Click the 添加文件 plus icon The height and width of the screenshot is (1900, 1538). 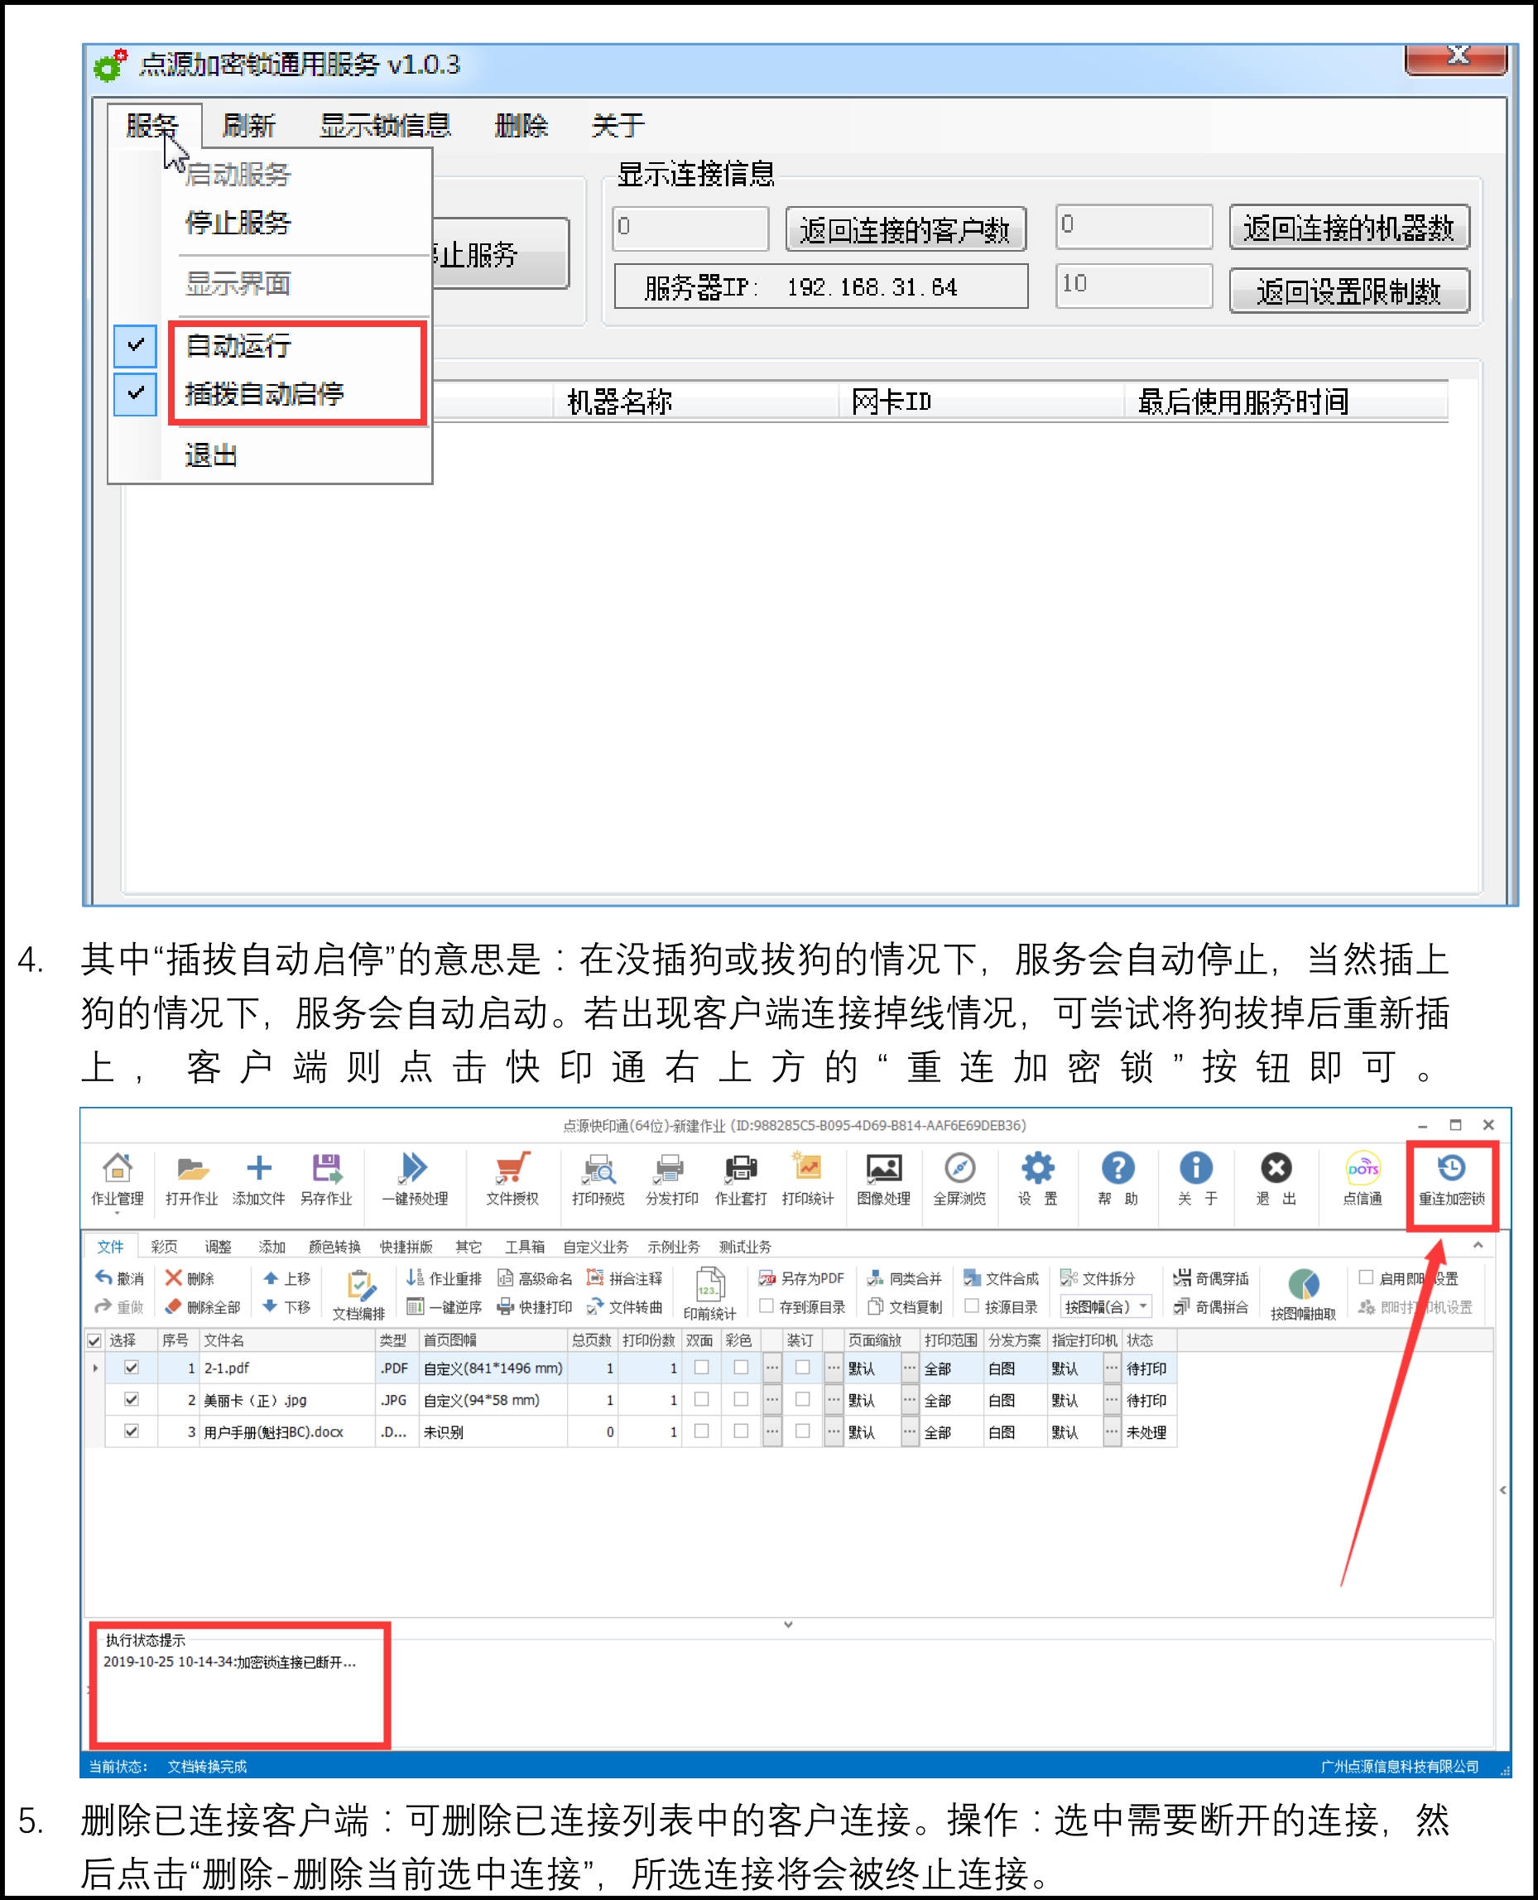click(x=259, y=1170)
